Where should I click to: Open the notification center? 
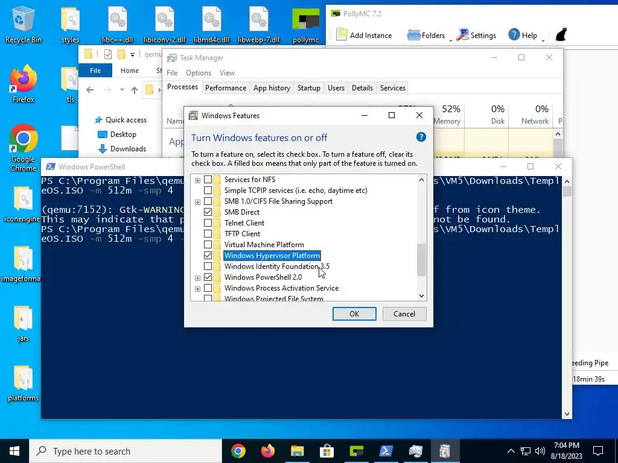tap(598, 451)
